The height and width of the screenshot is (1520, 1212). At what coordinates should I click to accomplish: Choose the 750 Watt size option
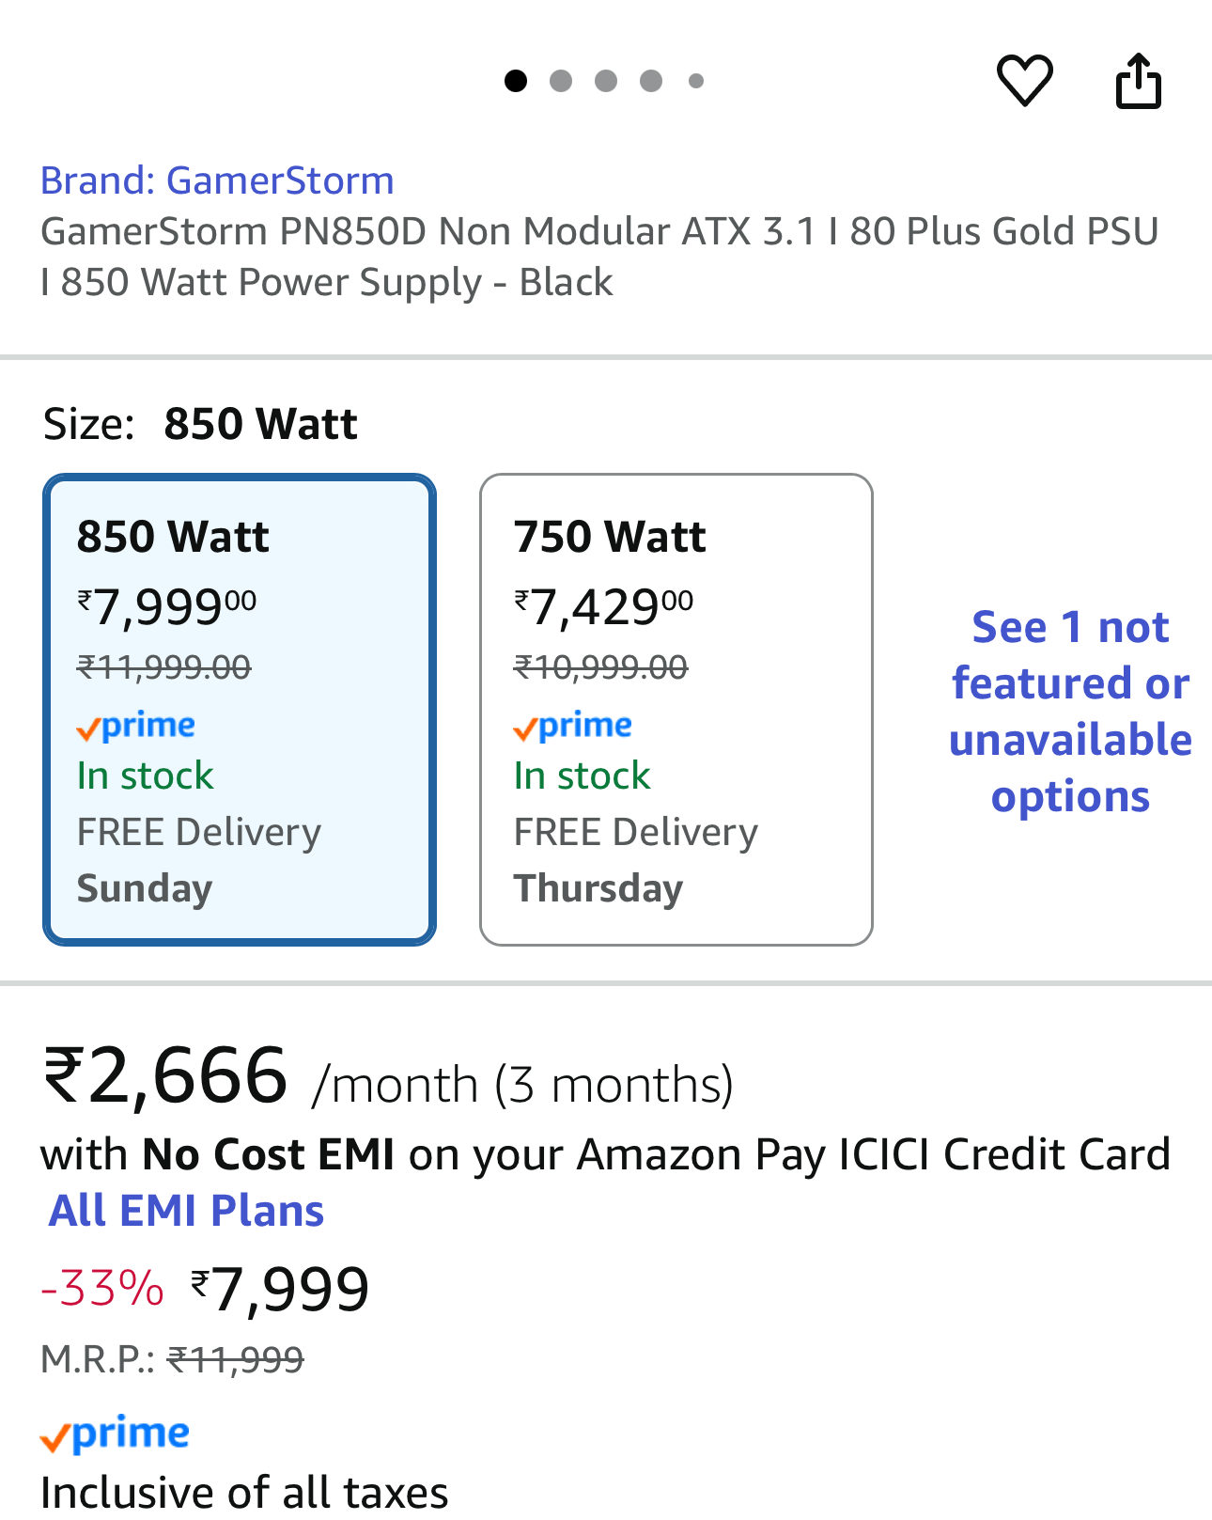676,709
